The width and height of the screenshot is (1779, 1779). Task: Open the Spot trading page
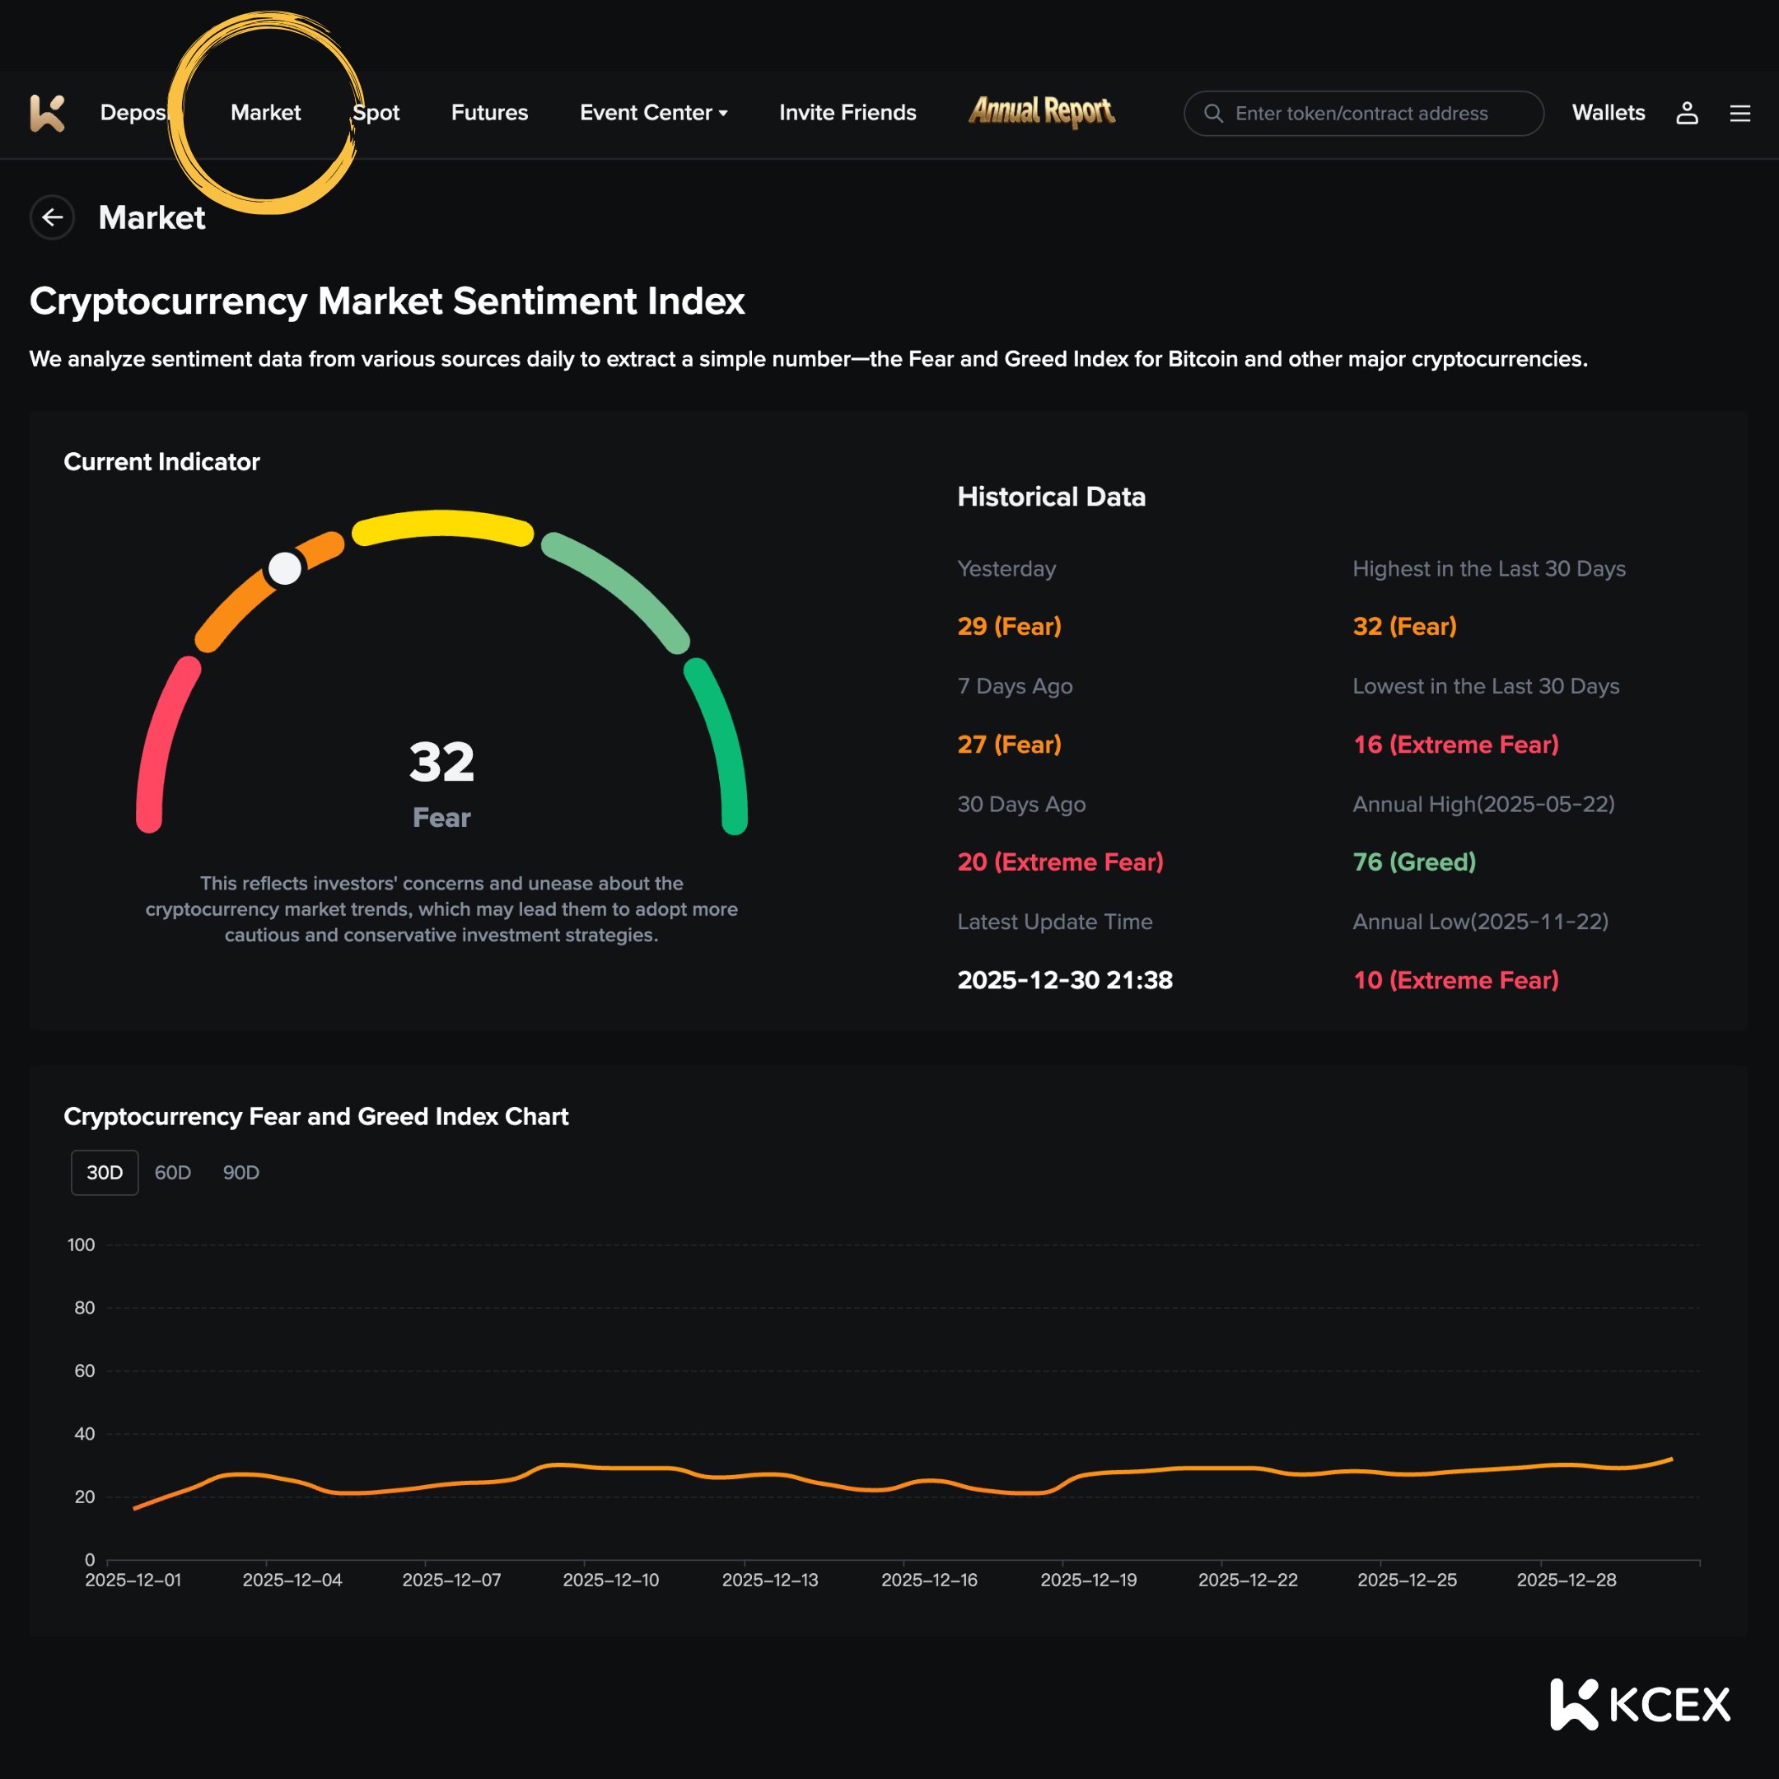[x=377, y=112]
